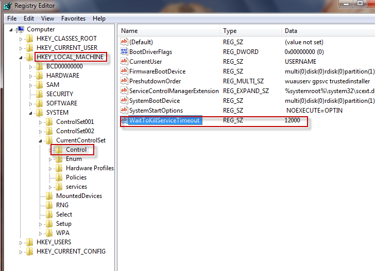375x271 pixels.
Task: Select the SystemStartOptions value
Action: [156, 111]
